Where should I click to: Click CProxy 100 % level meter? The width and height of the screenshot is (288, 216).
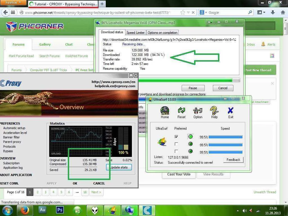coord(123,141)
